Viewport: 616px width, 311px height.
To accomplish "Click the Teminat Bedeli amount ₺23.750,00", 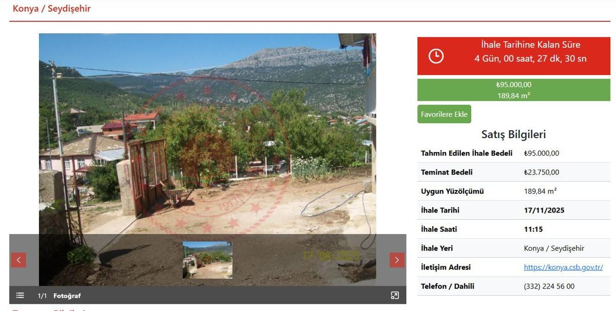I will tap(542, 172).
